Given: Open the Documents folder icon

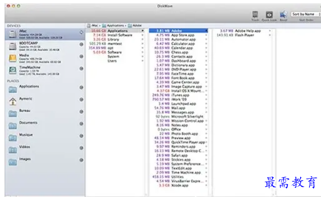Looking at the screenshot, I should tap(13, 125).
